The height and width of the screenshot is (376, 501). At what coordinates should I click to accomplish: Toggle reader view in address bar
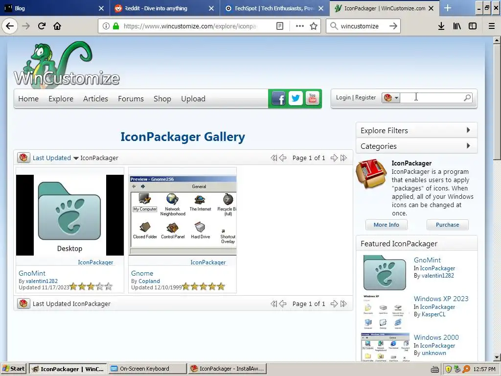279,26
